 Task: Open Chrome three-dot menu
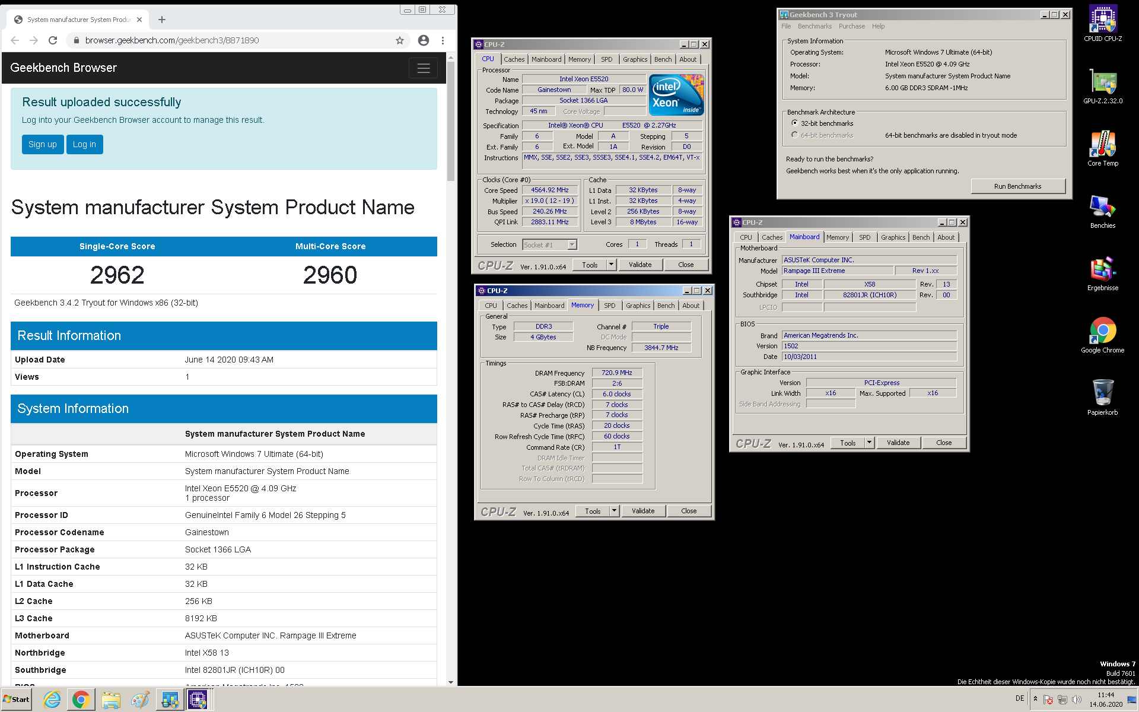(443, 40)
